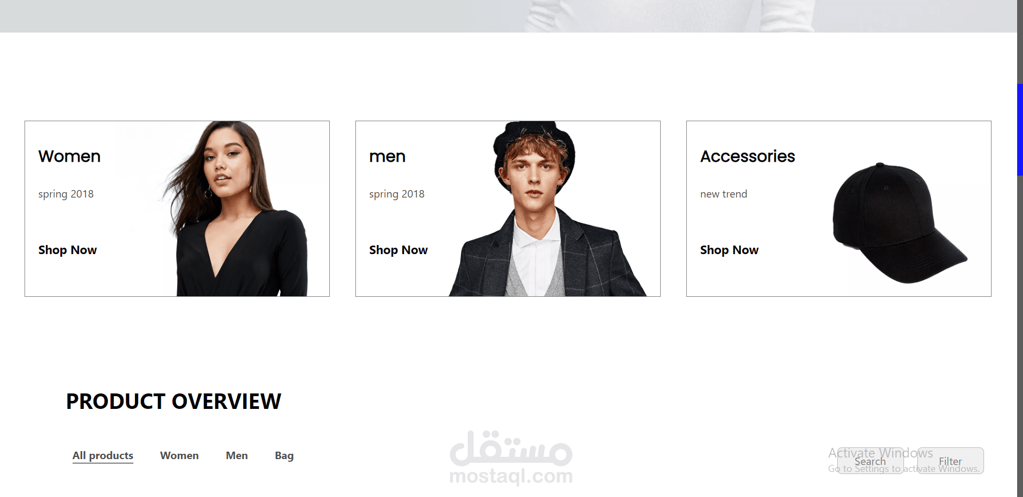Screen dimensions: 1023x497
Task: Click the blue page scrollbar thumb
Action: coord(1020,130)
